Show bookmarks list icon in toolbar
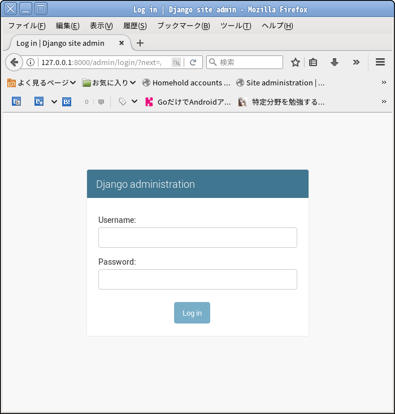The width and height of the screenshot is (395, 414). [x=313, y=62]
